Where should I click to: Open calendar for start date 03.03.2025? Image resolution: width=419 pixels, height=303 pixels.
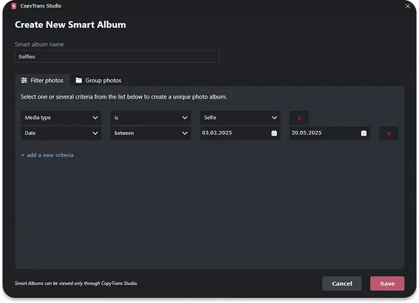(x=274, y=133)
